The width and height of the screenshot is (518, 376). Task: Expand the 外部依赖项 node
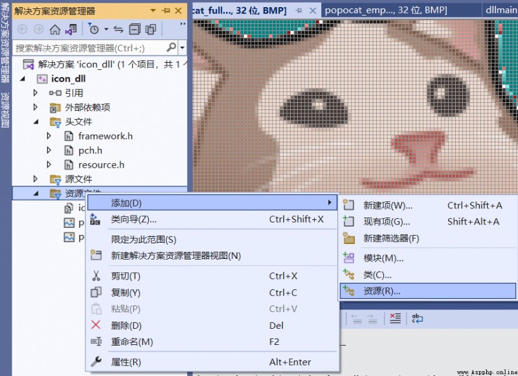pyautogui.click(x=36, y=107)
